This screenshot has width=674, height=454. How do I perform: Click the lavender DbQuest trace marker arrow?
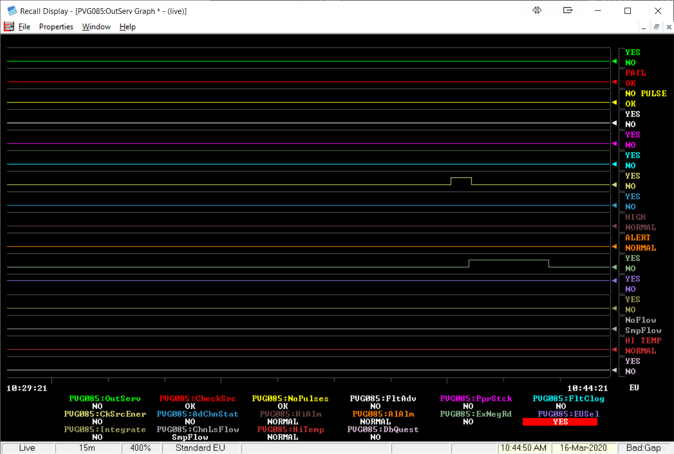(x=614, y=370)
